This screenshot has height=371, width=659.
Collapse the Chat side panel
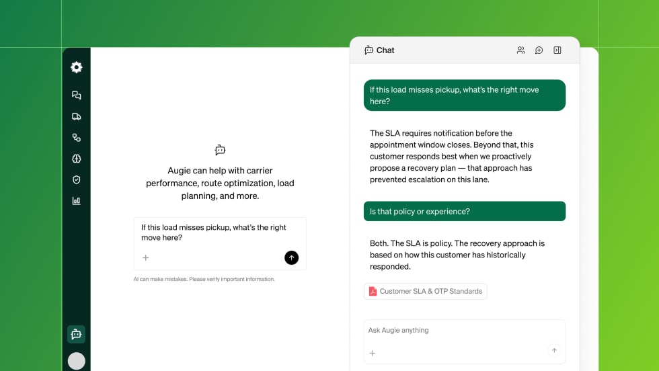(x=557, y=50)
